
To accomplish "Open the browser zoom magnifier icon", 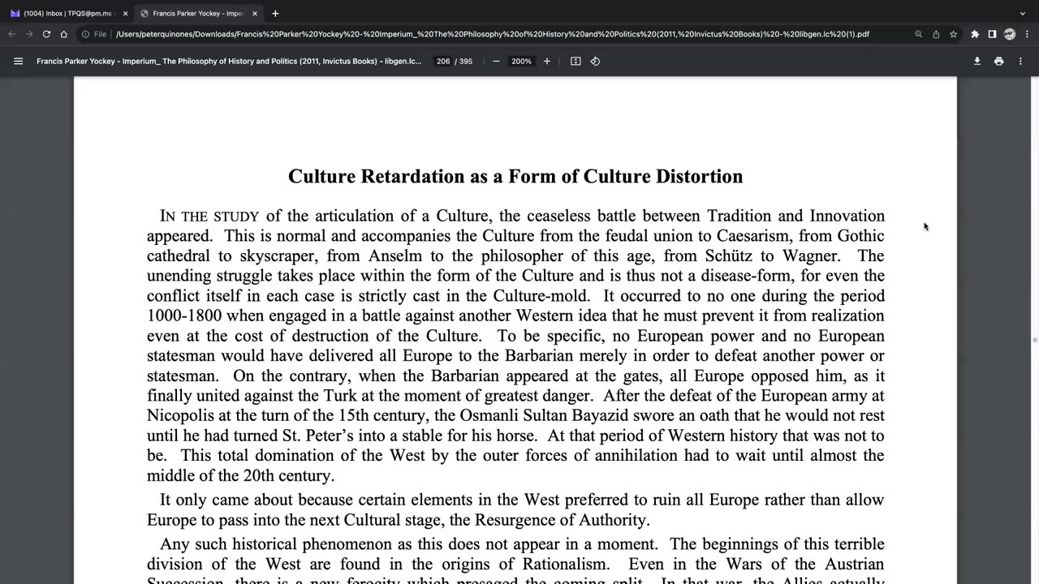I will pos(919,34).
